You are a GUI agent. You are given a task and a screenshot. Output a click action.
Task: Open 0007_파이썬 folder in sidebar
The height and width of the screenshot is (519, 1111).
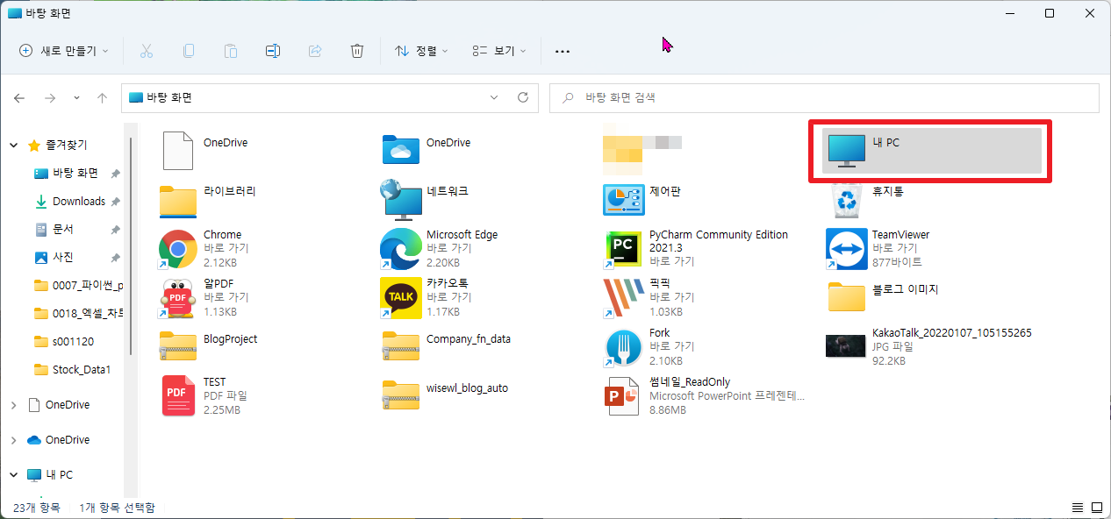click(x=78, y=285)
